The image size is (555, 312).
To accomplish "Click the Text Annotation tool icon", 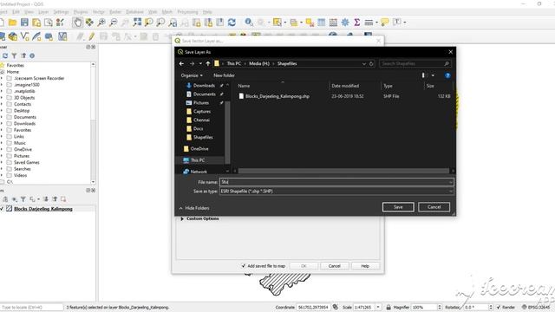I will click(x=397, y=23).
